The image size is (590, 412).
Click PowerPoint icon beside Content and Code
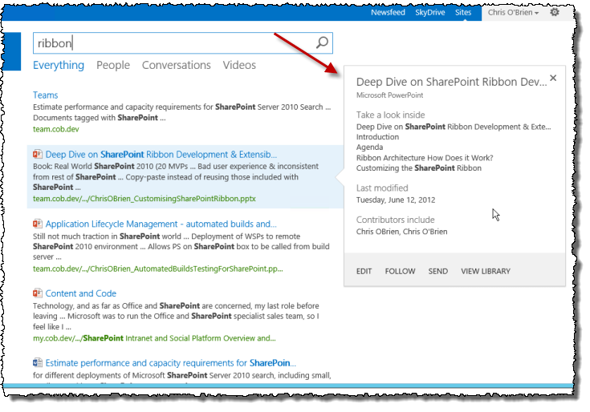pos(37,293)
